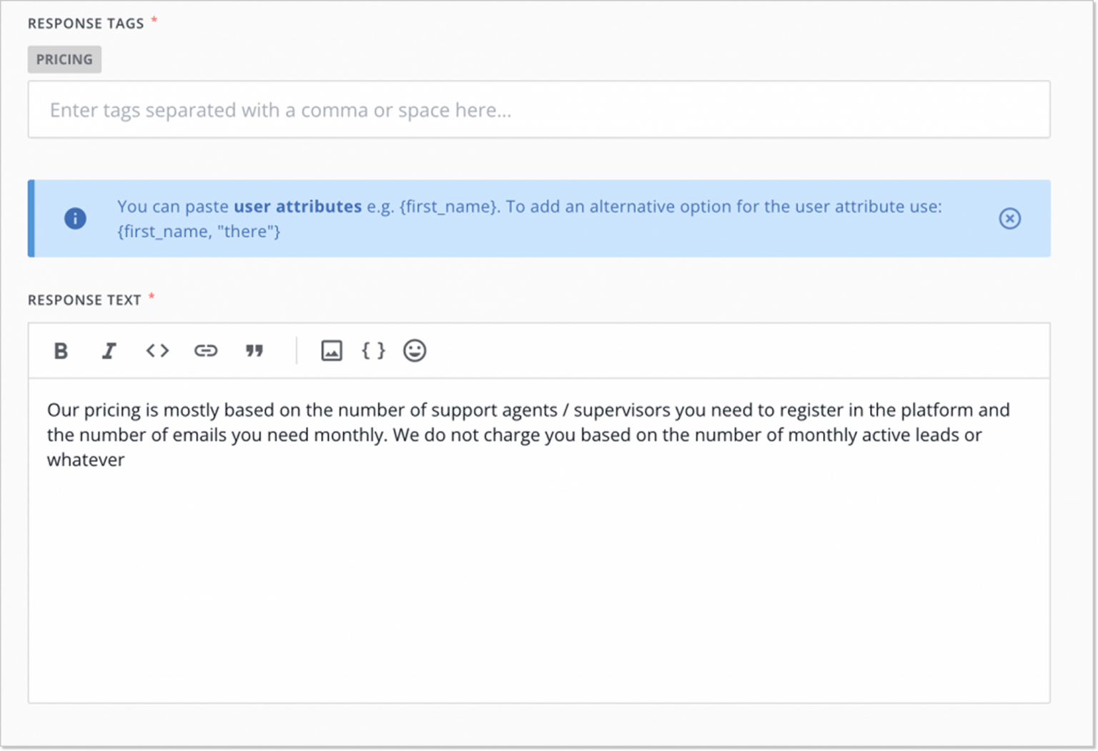This screenshot has width=1098, height=751.
Task: Open the emoji picker
Action: click(x=415, y=350)
